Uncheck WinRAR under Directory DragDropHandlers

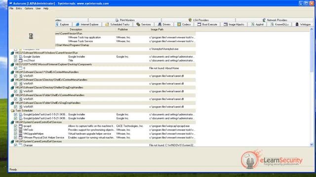pyautogui.click(x=15, y=91)
